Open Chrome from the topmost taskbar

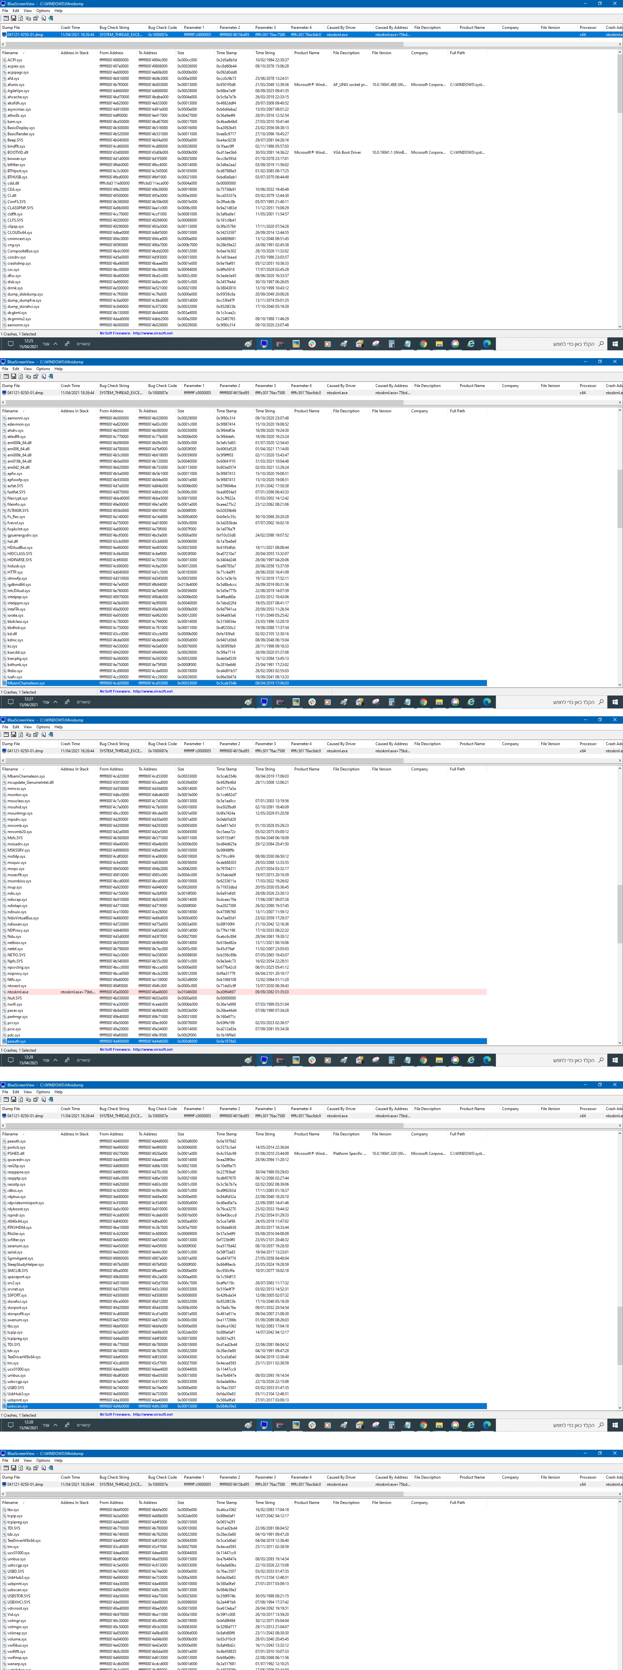(x=423, y=344)
